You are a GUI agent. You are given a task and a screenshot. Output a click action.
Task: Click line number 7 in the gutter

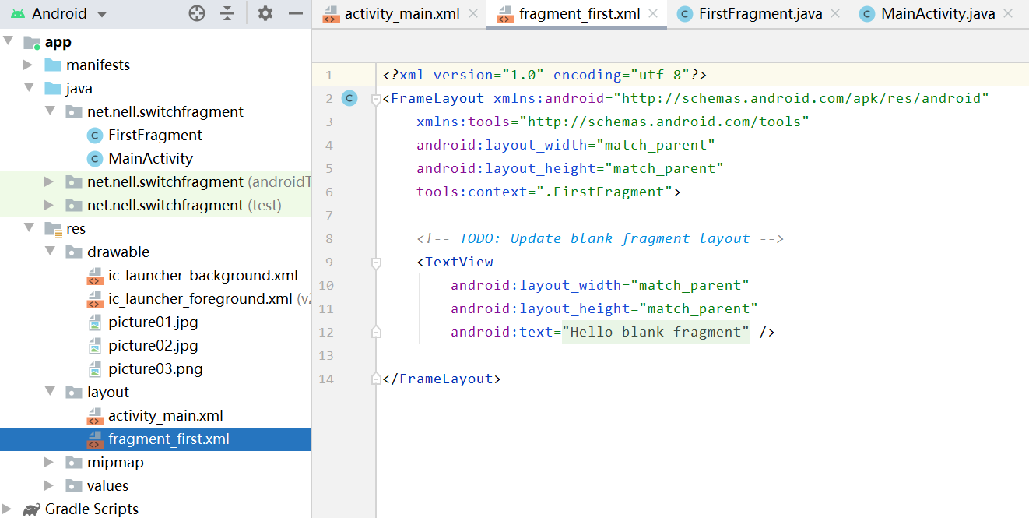pos(329,215)
